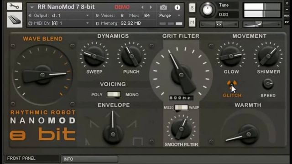Go to the previous instrument arrow
Screen dimensions: 292x164
pos(142,7)
